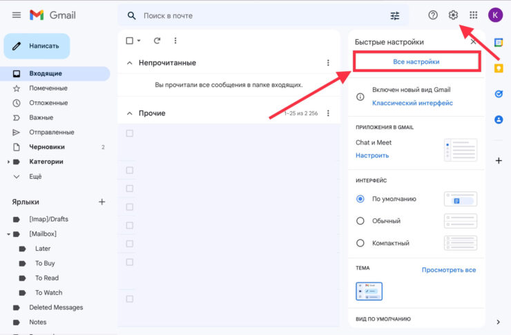Open the Deleted Messages label
Screen dimensions: 511x335
55,307
